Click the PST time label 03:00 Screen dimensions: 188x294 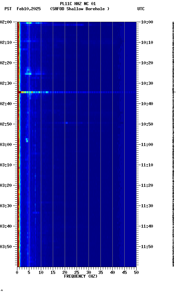pos(6,145)
